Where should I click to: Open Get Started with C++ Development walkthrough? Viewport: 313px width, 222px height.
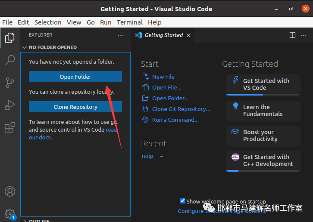263,160
